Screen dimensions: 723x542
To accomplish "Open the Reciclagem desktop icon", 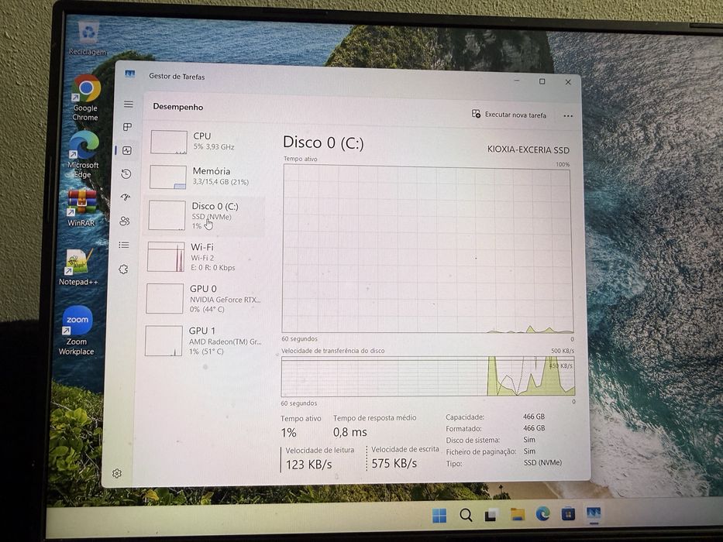I will point(88,38).
